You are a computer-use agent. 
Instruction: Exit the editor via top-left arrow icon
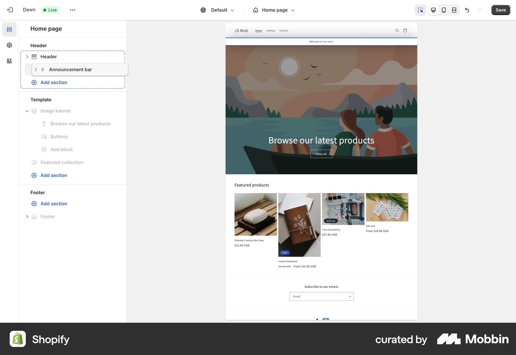point(10,10)
